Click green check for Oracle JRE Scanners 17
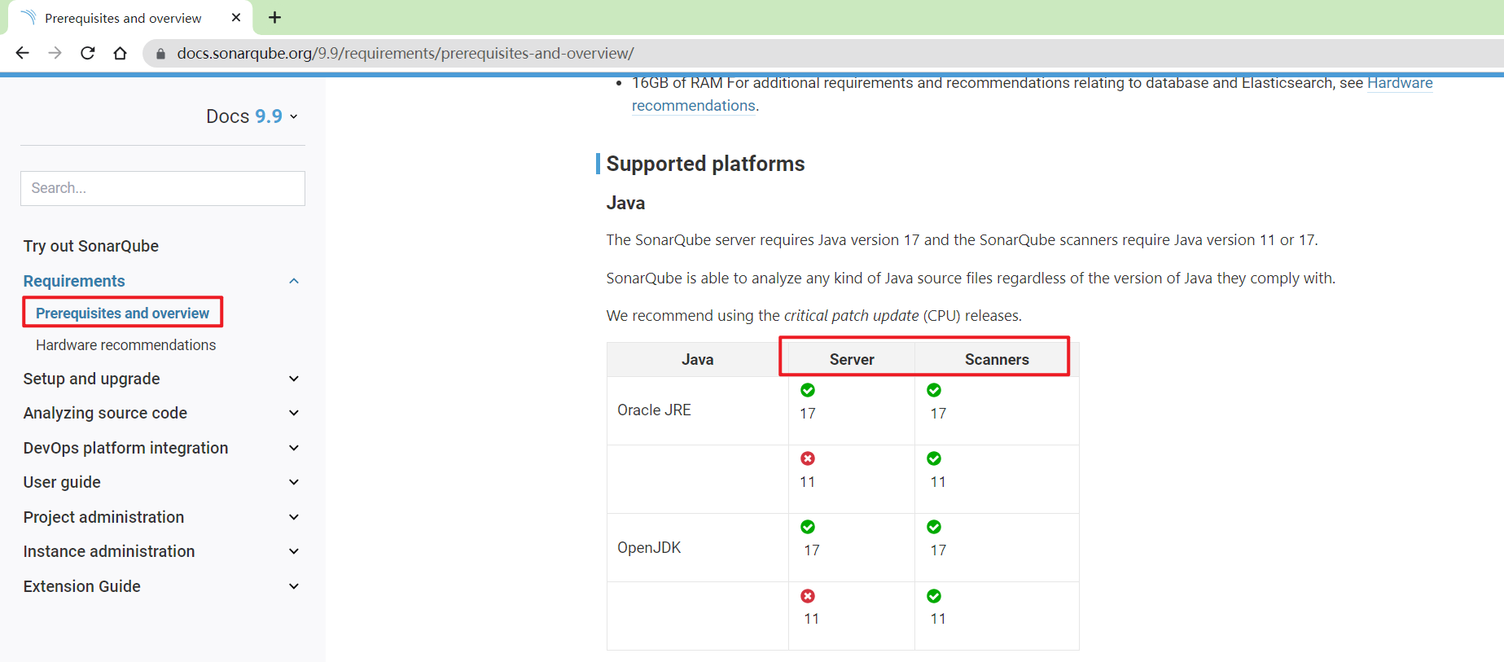Screen dimensions: 1504x662 pyautogui.click(x=934, y=390)
